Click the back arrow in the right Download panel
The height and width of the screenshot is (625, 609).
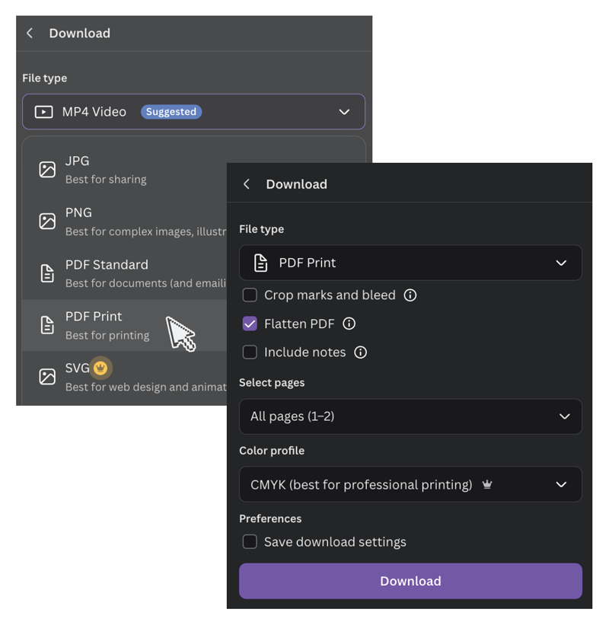[246, 184]
